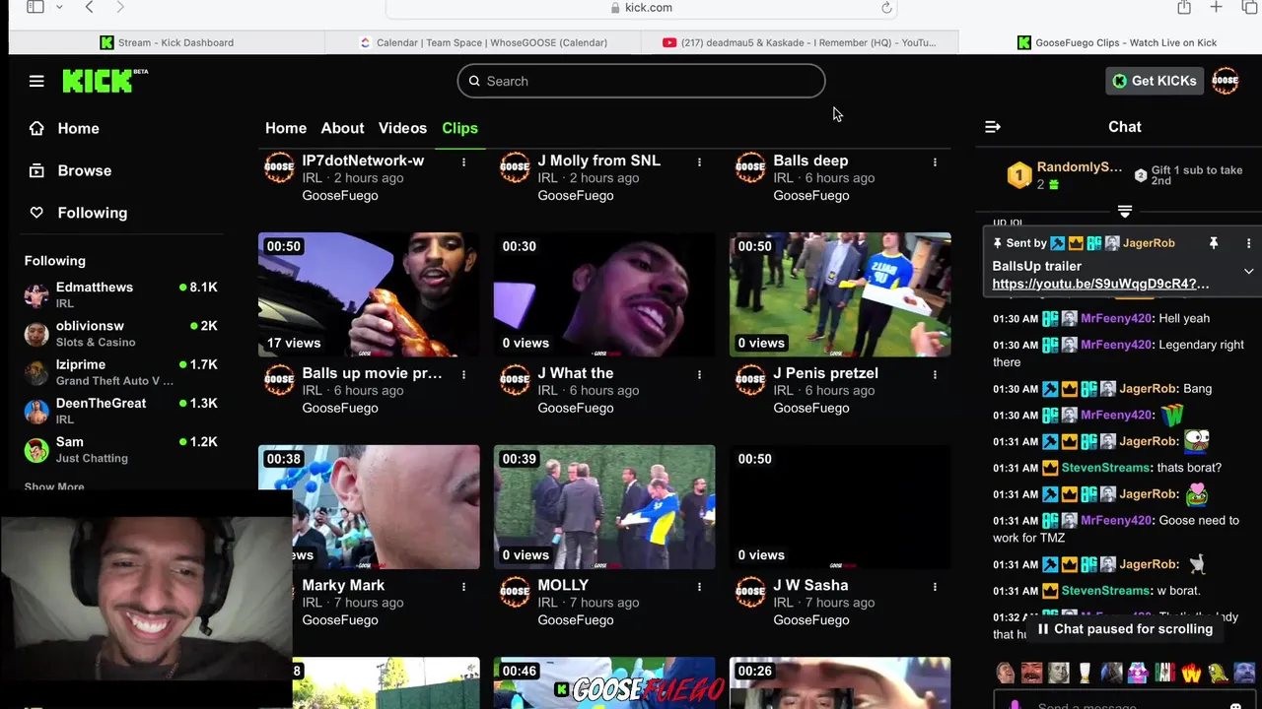Viewport: 1262px width, 709px height.
Task: Click the Browse icon in sidebar
Action: tap(36, 170)
